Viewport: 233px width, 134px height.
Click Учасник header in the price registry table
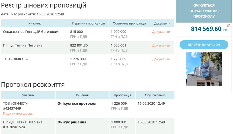pyautogui.click(x=34, y=23)
